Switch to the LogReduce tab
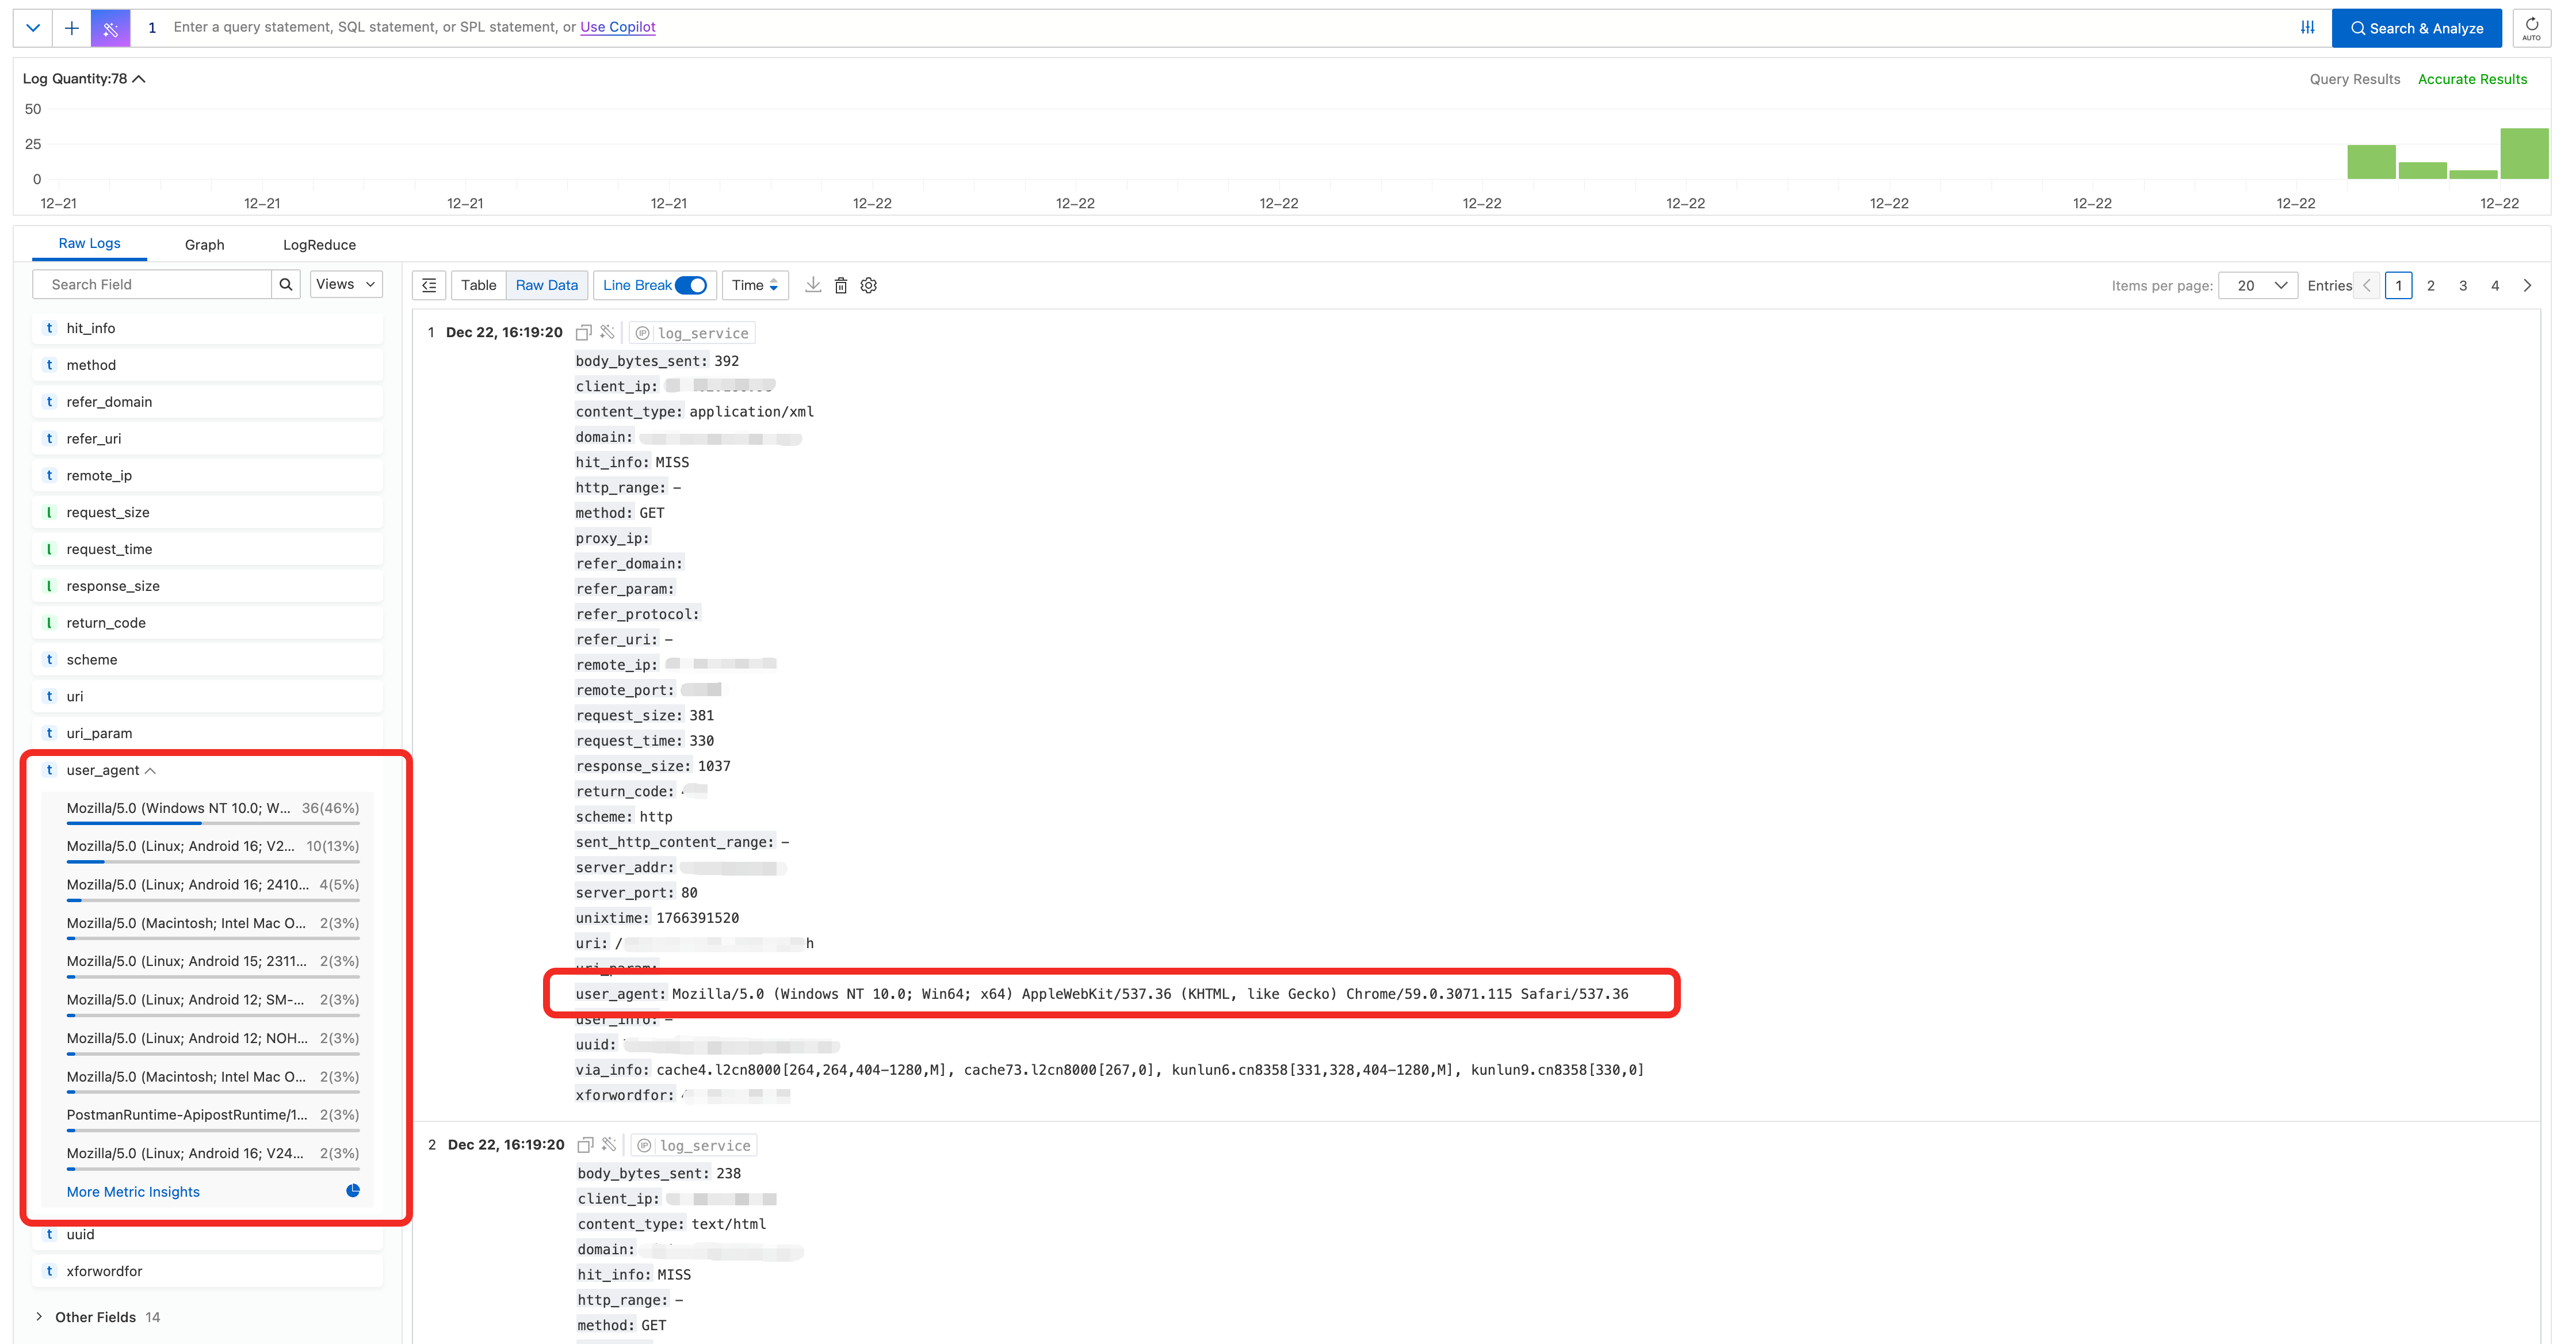Image resolution: width=2576 pixels, height=1344 pixels. point(319,244)
